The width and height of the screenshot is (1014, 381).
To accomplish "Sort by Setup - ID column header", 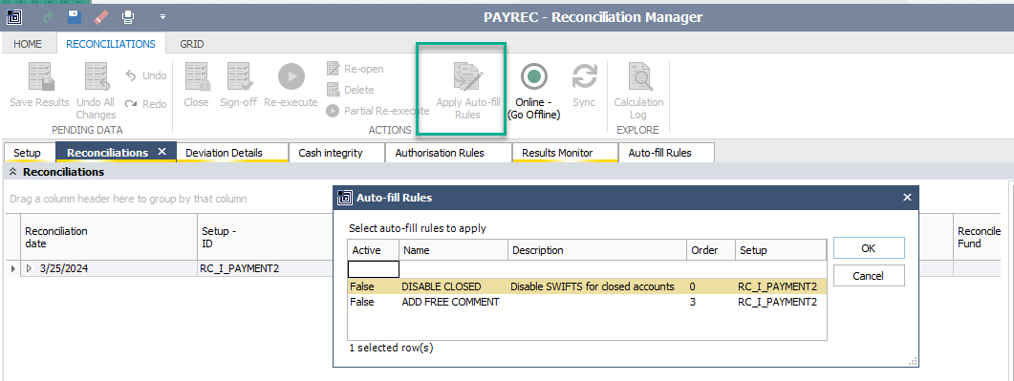I will coord(265,237).
